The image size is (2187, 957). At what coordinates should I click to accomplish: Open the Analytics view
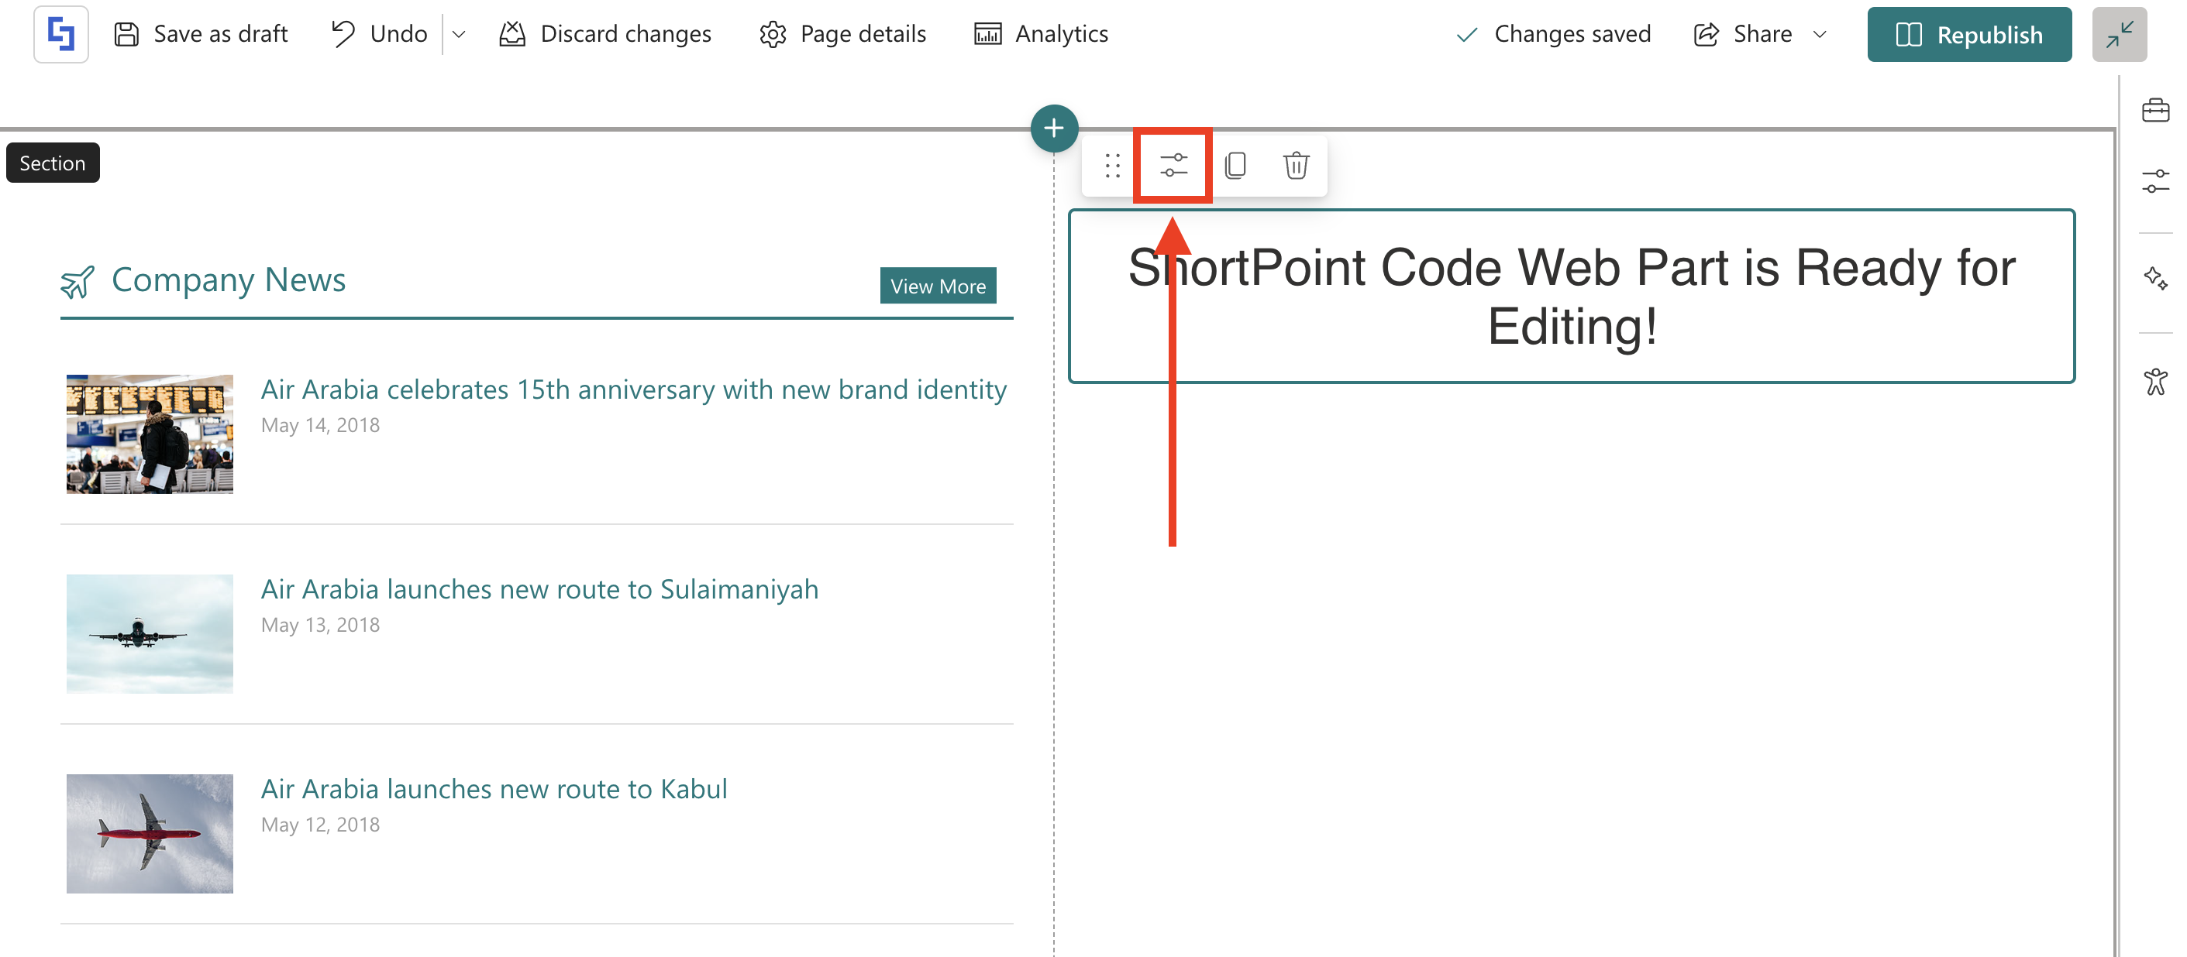coord(1041,35)
